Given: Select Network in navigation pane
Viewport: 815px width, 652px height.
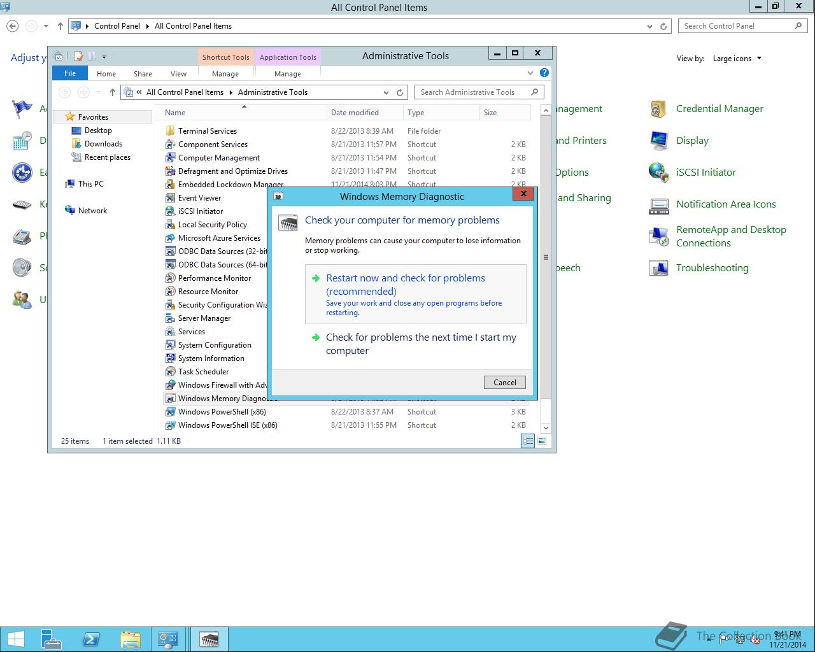Looking at the screenshot, I should (92, 211).
